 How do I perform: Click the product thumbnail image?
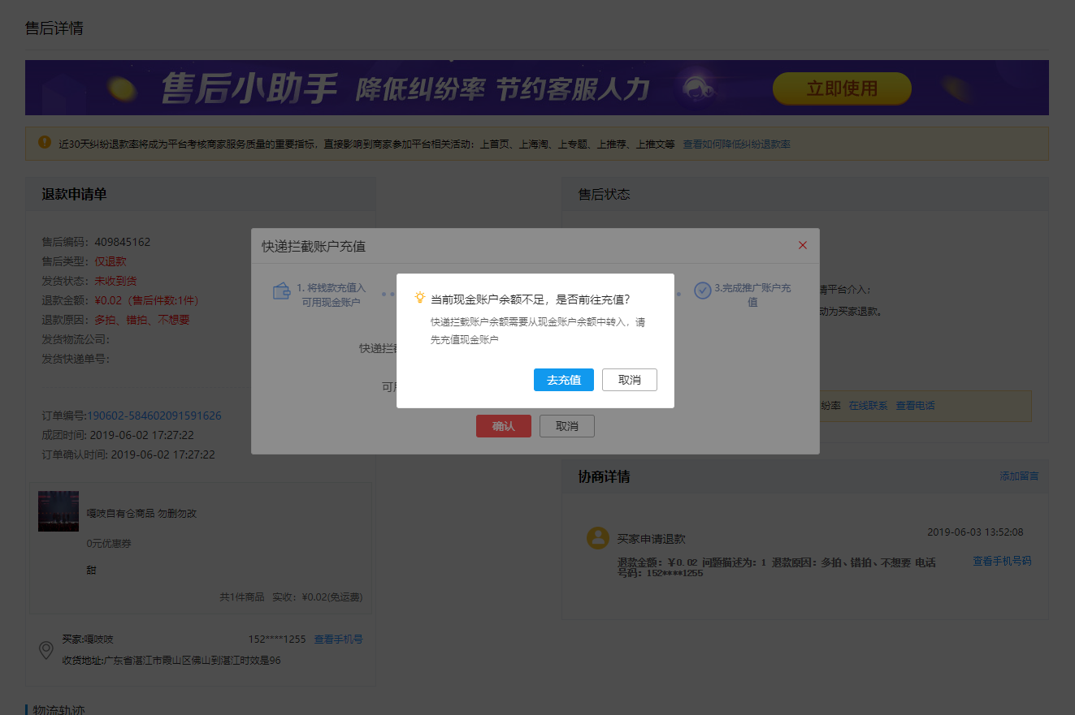click(x=59, y=510)
